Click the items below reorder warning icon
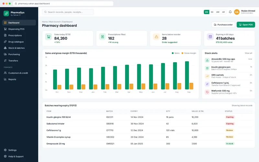This screenshot has height=162, width=259. (x=156, y=37)
